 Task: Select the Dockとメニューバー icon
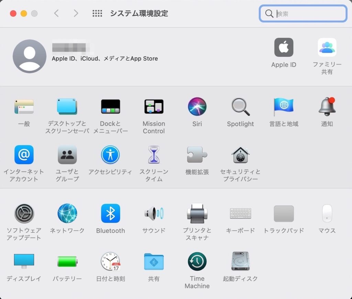[x=110, y=107]
